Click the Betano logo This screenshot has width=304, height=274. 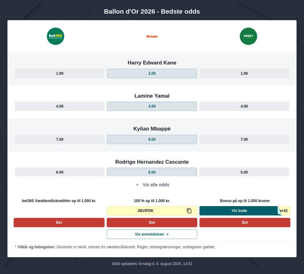click(152, 36)
